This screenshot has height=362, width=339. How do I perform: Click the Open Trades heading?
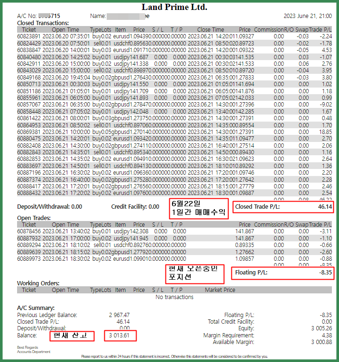34,218
